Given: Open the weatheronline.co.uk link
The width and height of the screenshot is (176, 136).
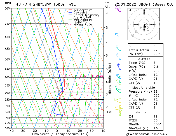Looking at the screenshot, I should (149, 134).
